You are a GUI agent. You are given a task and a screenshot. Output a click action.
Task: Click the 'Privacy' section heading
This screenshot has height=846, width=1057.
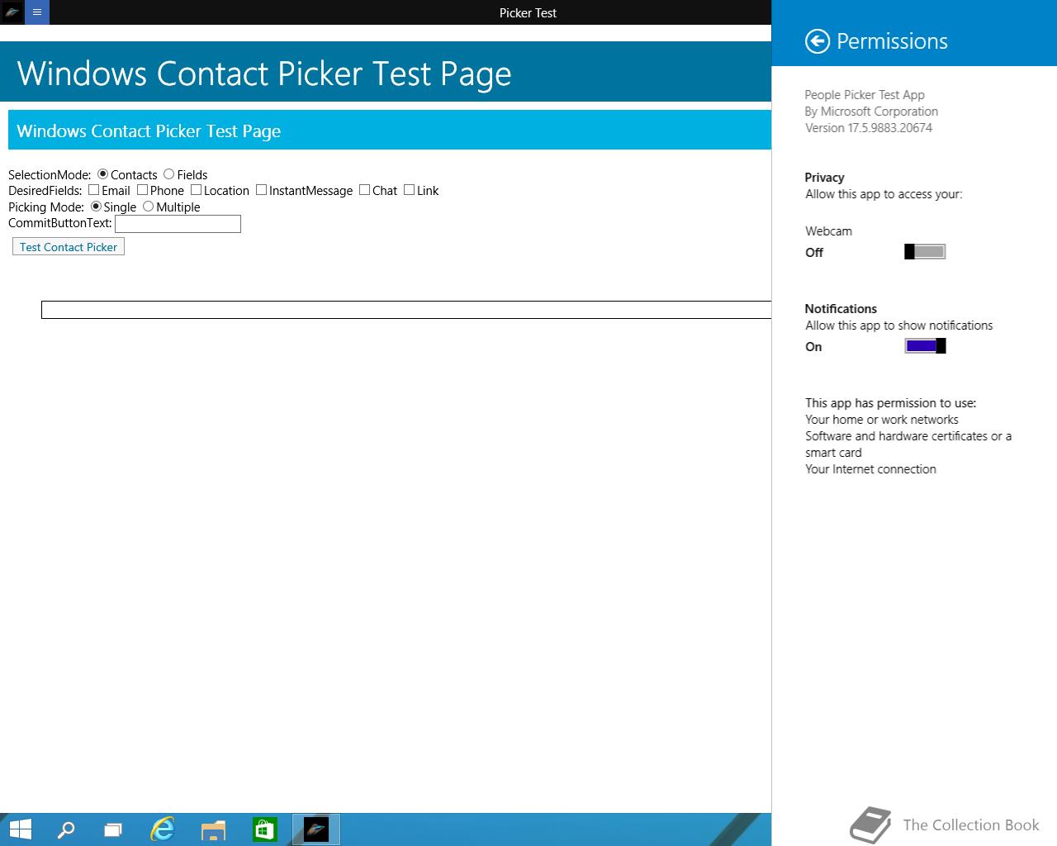pyautogui.click(x=824, y=178)
